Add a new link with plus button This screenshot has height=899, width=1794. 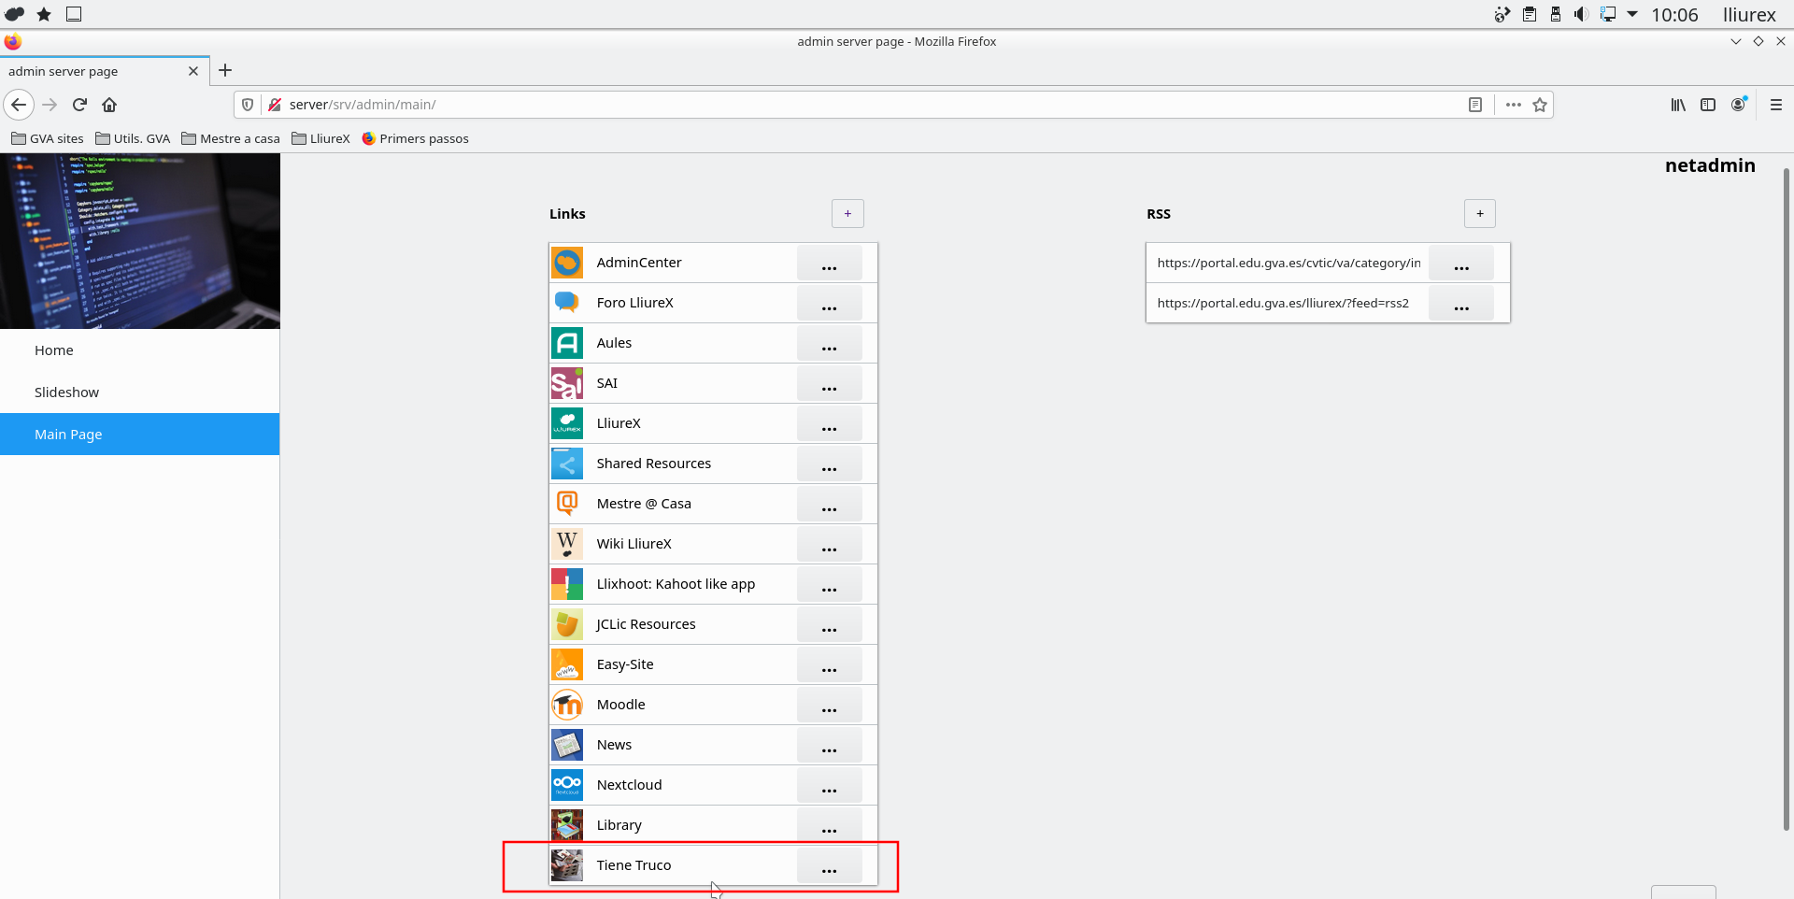click(x=847, y=214)
